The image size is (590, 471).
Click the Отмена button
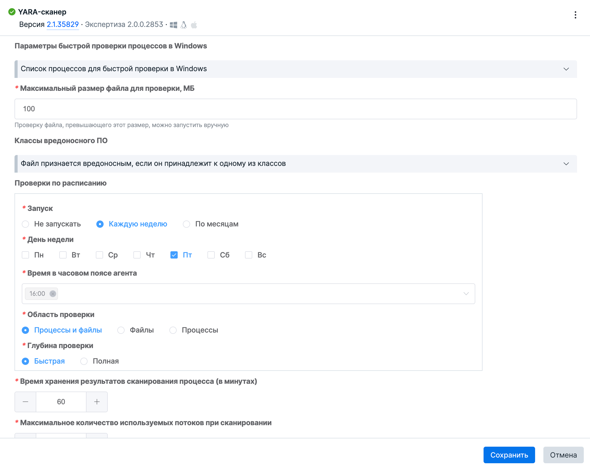click(564, 455)
